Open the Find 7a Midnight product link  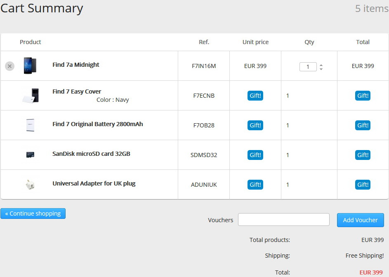(76, 65)
